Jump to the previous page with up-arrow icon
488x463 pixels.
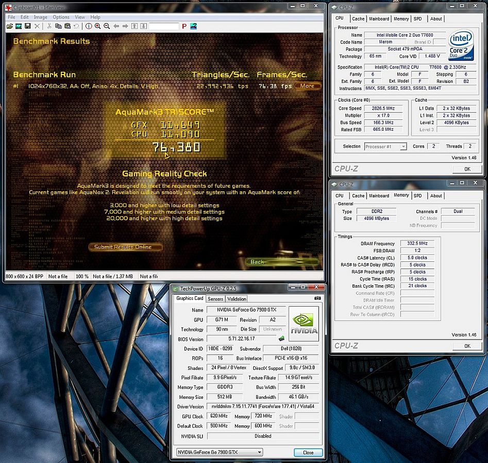pyautogui.click(x=134, y=26)
